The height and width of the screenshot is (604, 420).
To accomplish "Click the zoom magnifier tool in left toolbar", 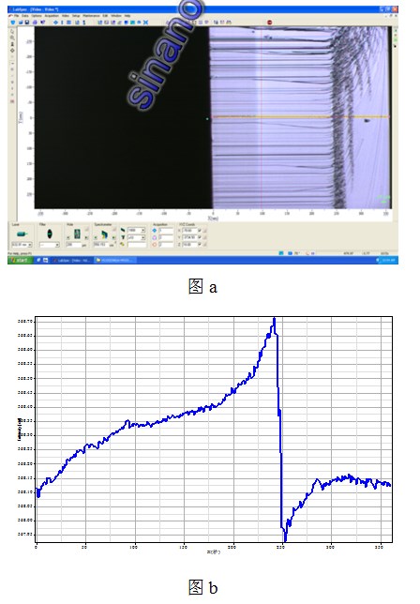I will [x=12, y=38].
